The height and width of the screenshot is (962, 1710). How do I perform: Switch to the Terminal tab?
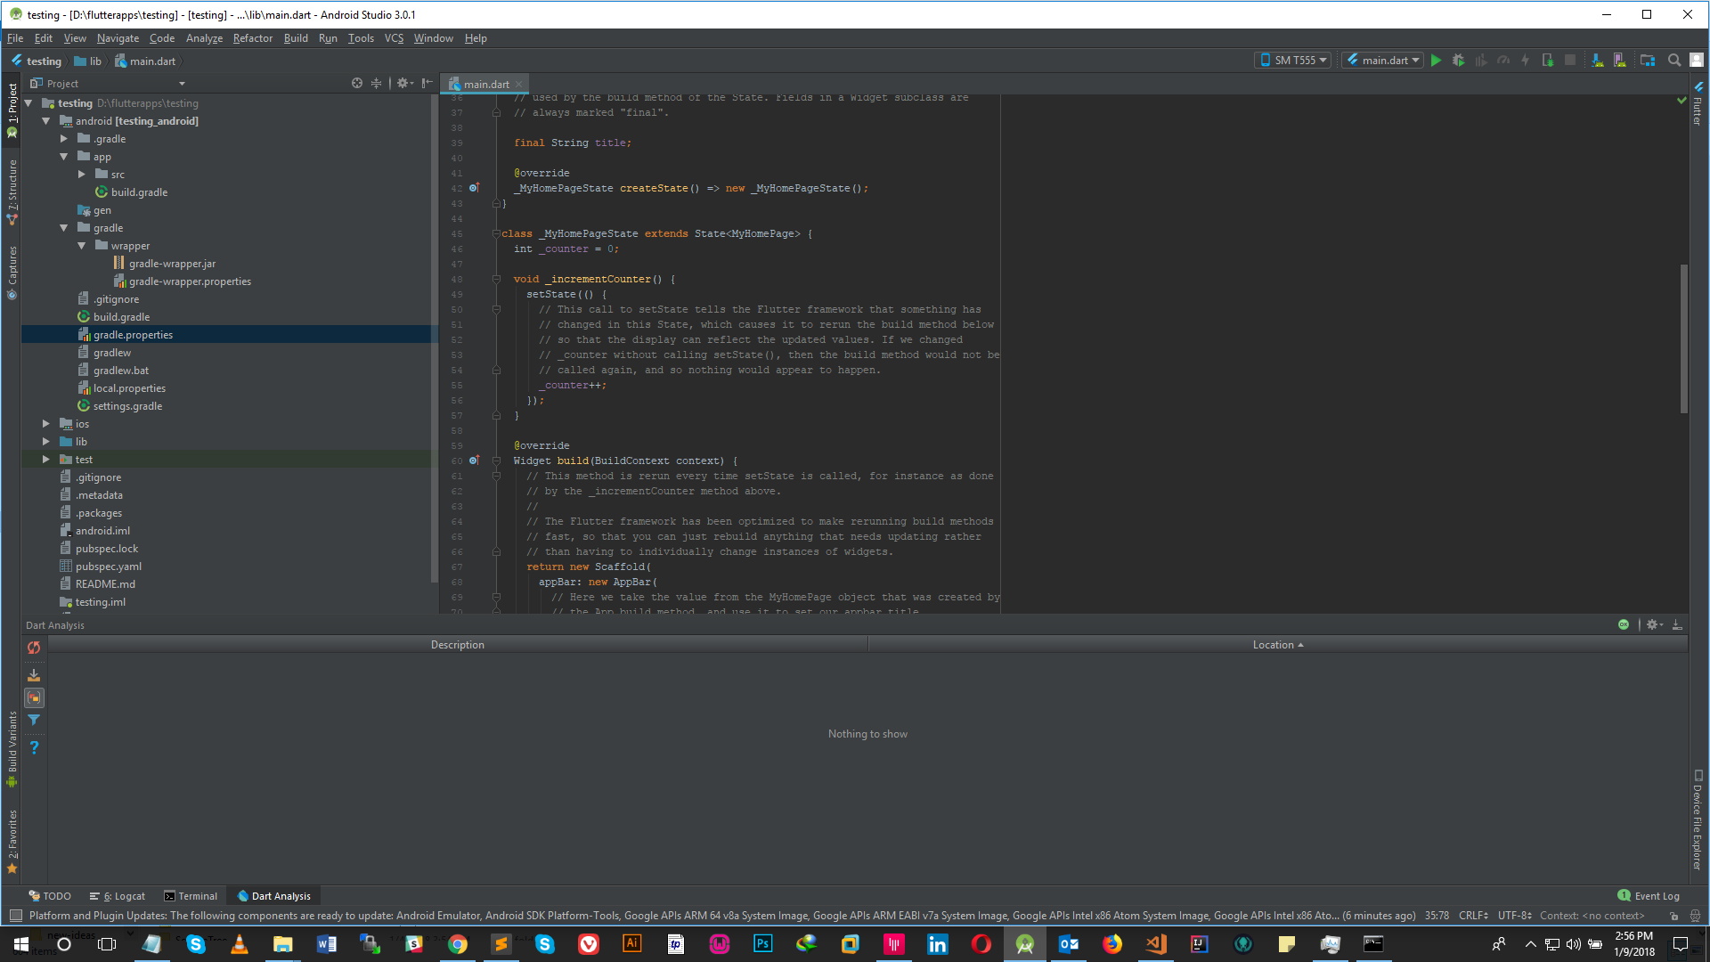[x=191, y=896]
